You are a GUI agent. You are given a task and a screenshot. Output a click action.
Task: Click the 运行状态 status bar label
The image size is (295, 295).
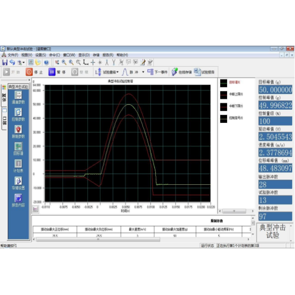pyautogui.click(x=207, y=245)
